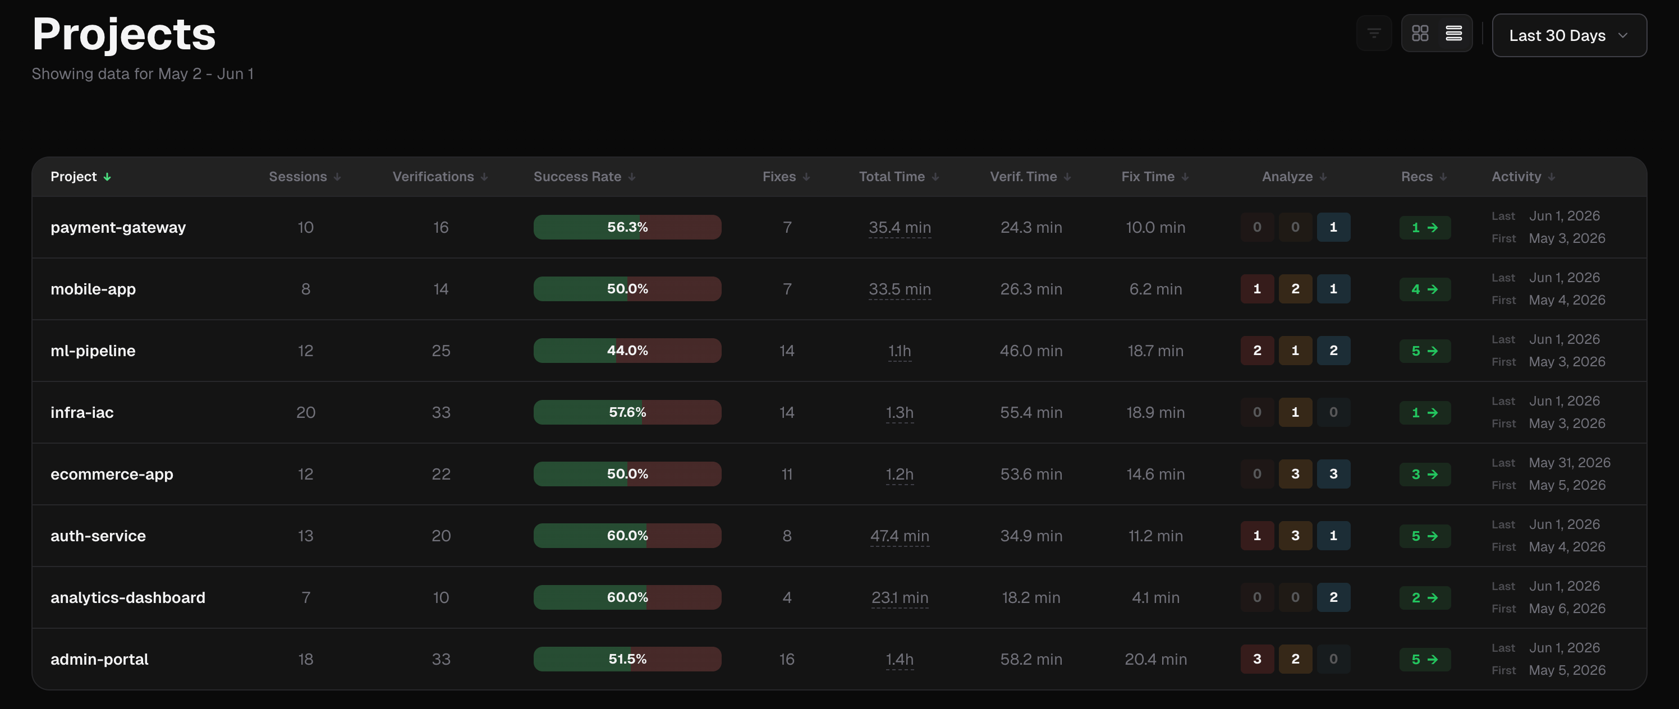Open auth-service recommendations badge
This screenshot has height=709, width=1679.
click(x=1425, y=536)
